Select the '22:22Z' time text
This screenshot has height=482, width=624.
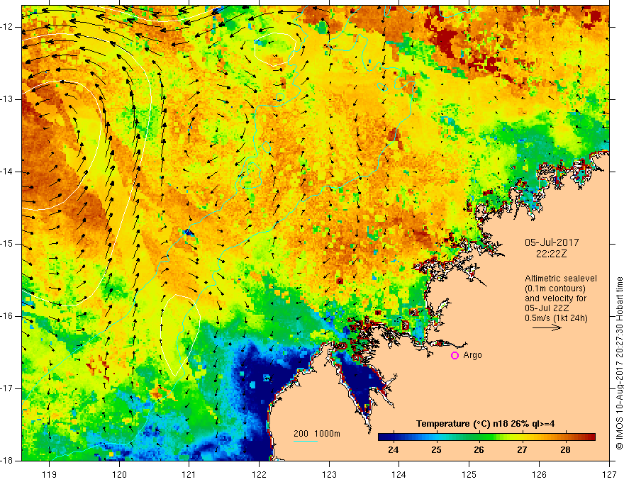[x=552, y=254]
